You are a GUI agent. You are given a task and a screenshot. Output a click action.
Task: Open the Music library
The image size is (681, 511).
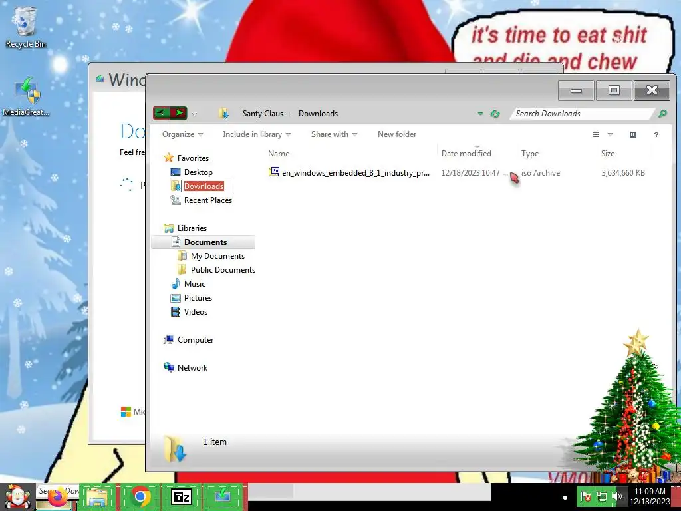195,283
